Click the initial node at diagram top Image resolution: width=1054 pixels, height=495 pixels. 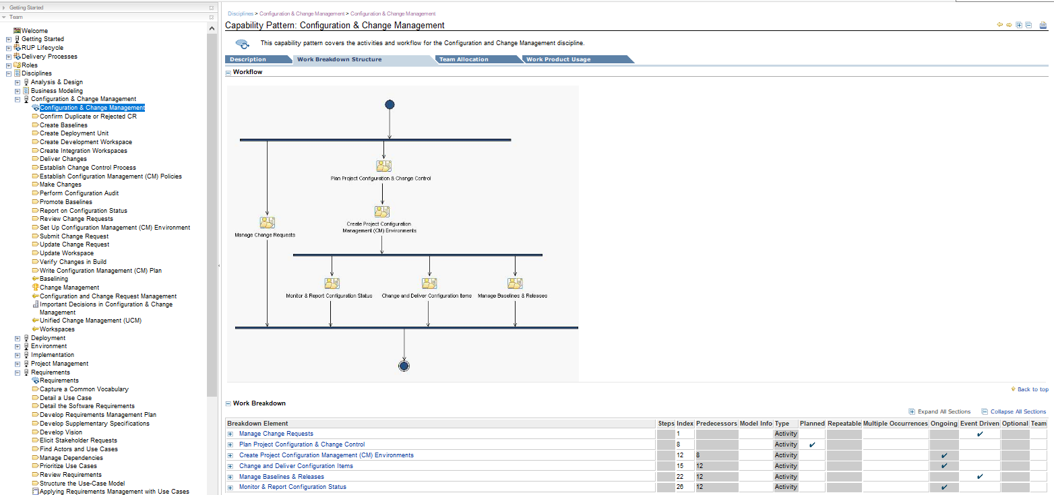pyautogui.click(x=390, y=104)
